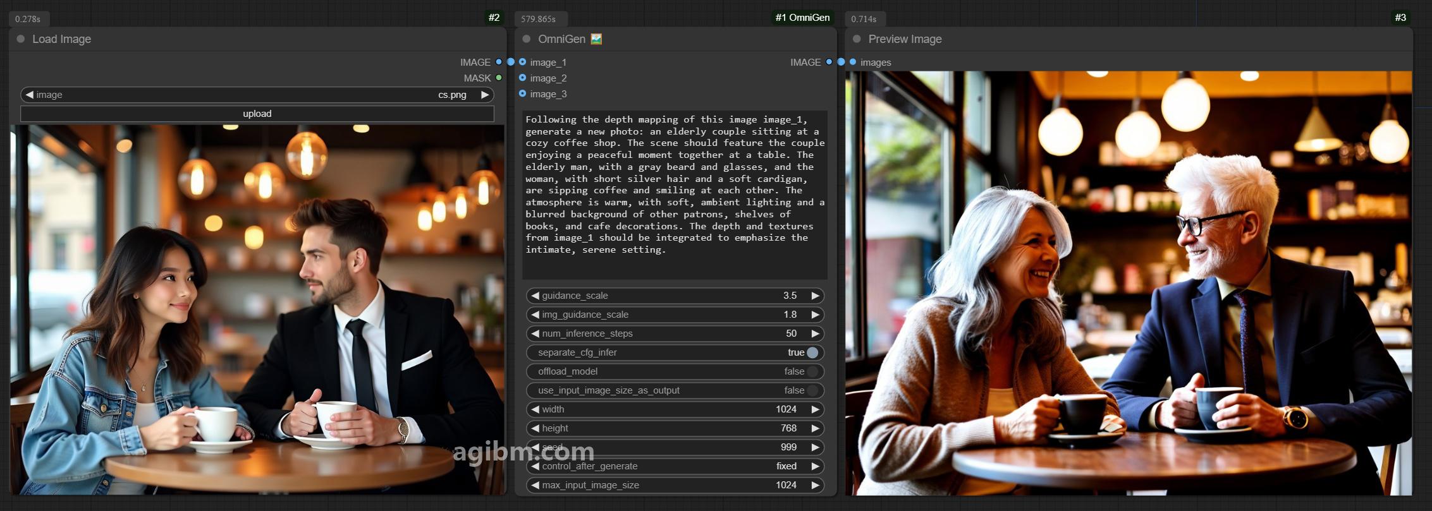Click the OmniGen IMAGE output port

(x=829, y=62)
